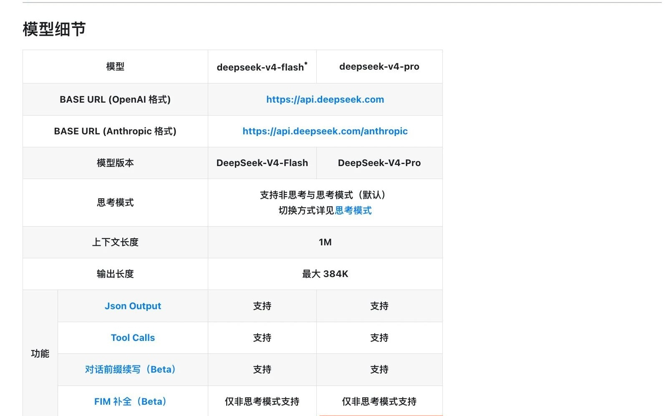
Task: Click the 上下文长度 row label
Action: pyautogui.click(x=115, y=242)
